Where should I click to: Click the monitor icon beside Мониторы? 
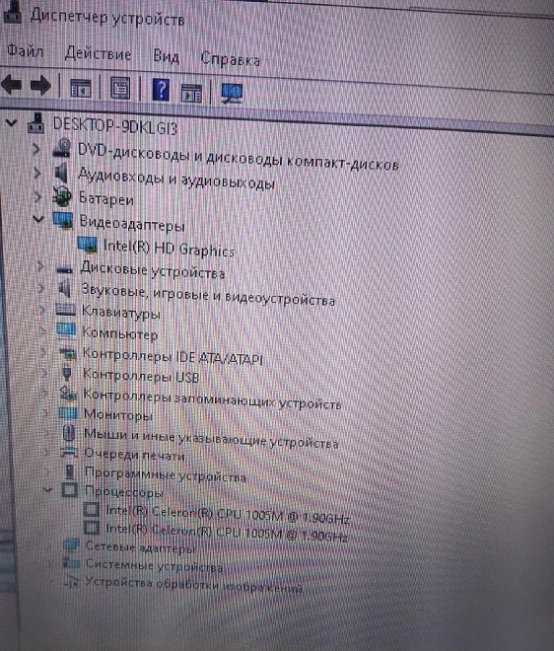point(68,413)
